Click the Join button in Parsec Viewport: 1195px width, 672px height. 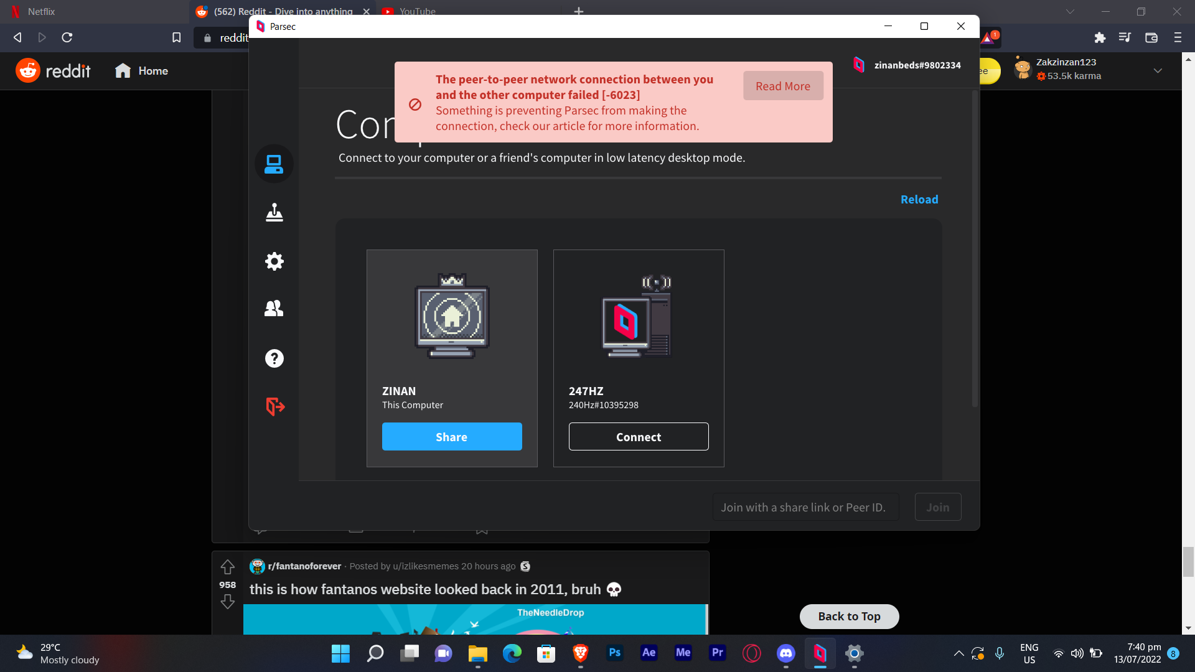[x=938, y=507]
